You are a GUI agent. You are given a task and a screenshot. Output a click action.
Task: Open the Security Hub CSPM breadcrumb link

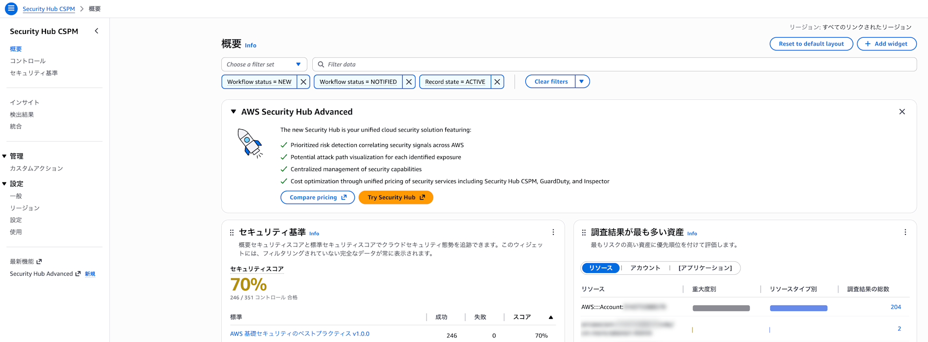click(49, 9)
